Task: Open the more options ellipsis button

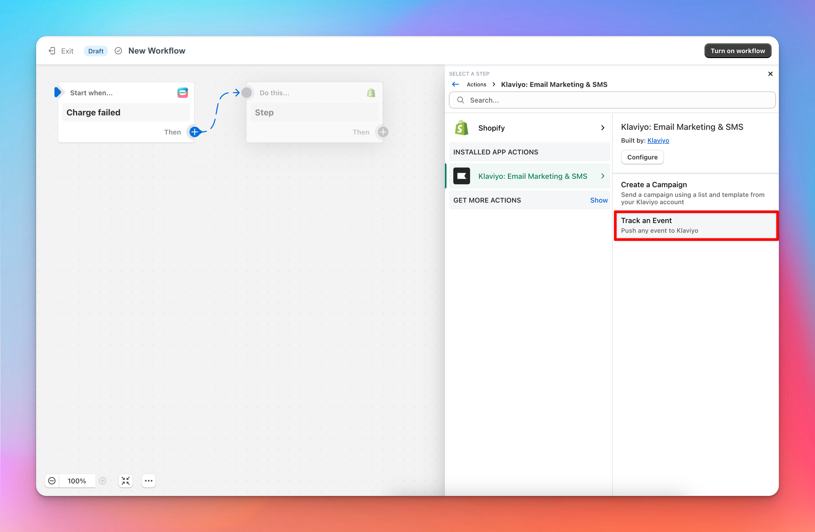Action: click(x=148, y=481)
